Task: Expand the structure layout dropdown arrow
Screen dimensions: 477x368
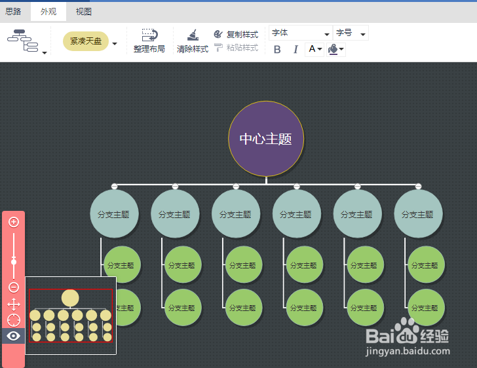Action: (45, 53)
